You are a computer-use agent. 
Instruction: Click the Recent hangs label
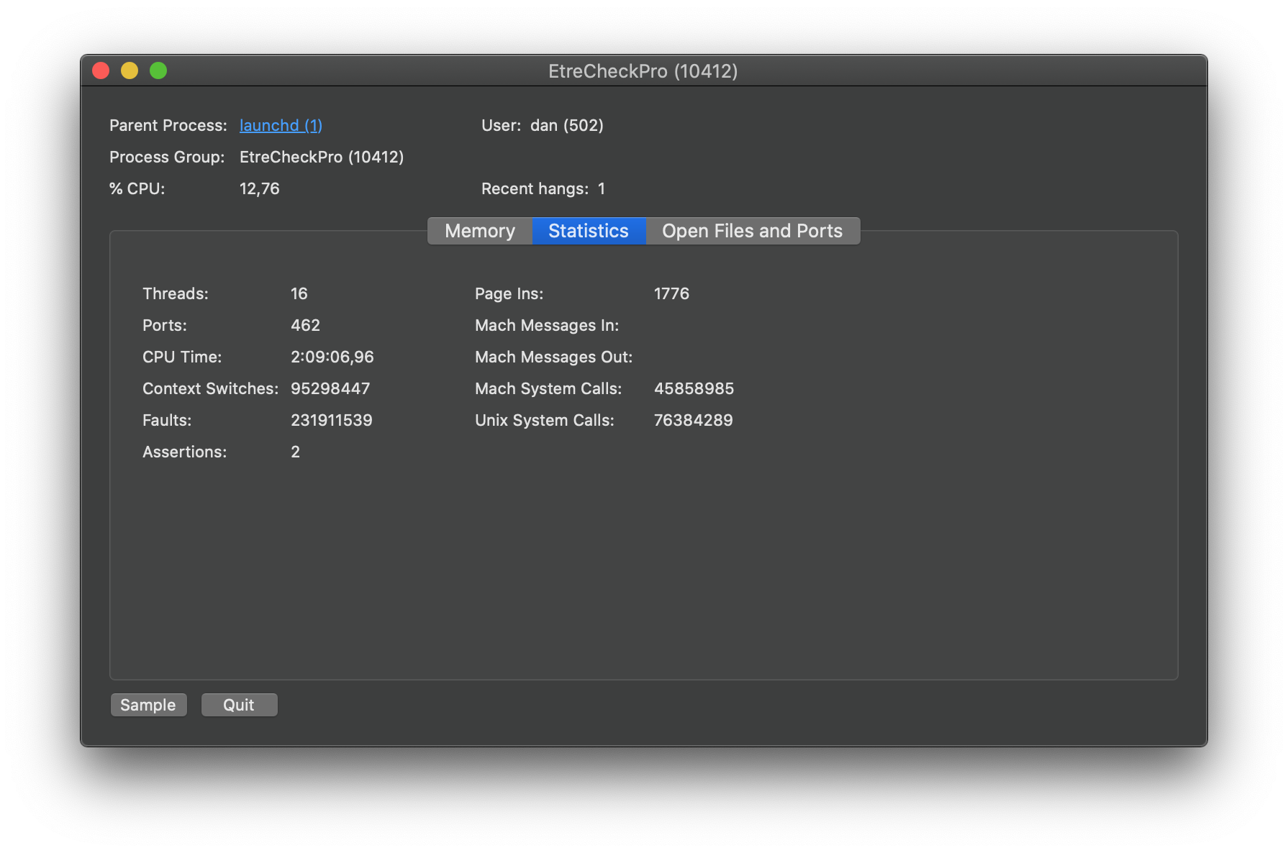(x=535, y=188)
